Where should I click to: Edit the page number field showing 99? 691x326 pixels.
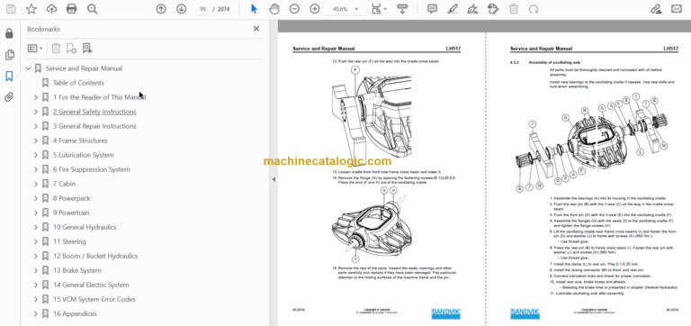point(202,9)
